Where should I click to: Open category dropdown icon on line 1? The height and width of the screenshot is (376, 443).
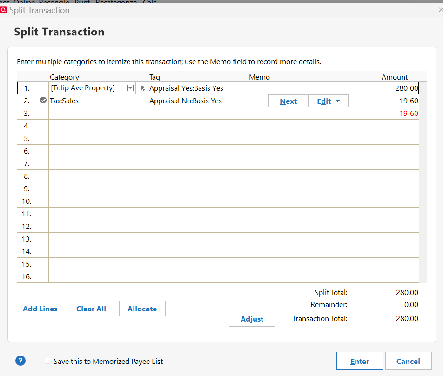(130, 88)
